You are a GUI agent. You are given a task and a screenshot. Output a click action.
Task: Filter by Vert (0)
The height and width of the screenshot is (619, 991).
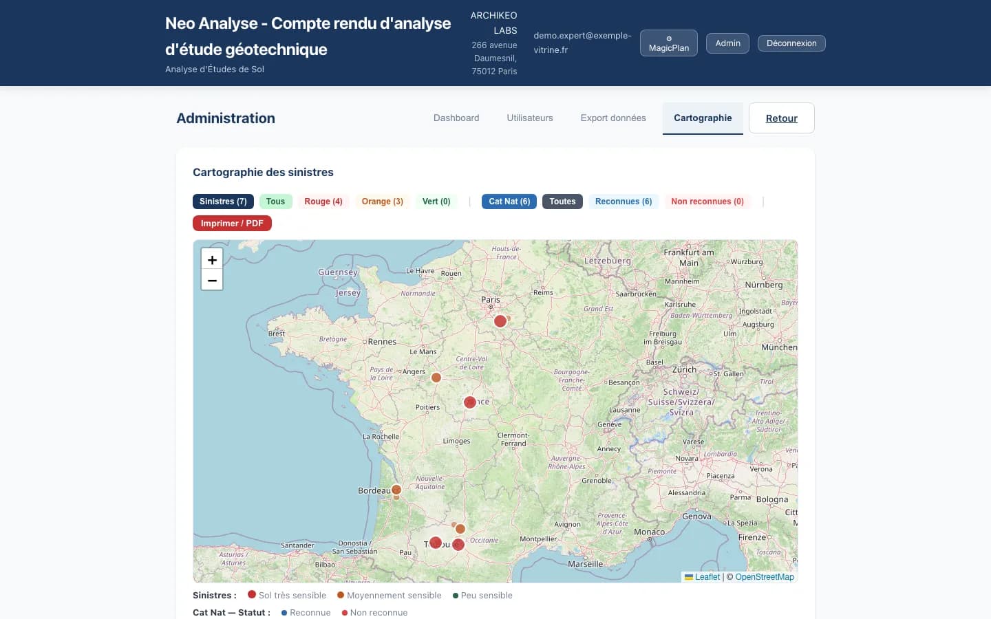[436, 202]
